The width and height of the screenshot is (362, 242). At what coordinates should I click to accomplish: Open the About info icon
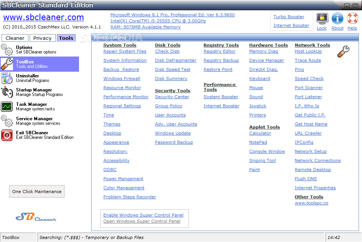(x=337, y=19)
